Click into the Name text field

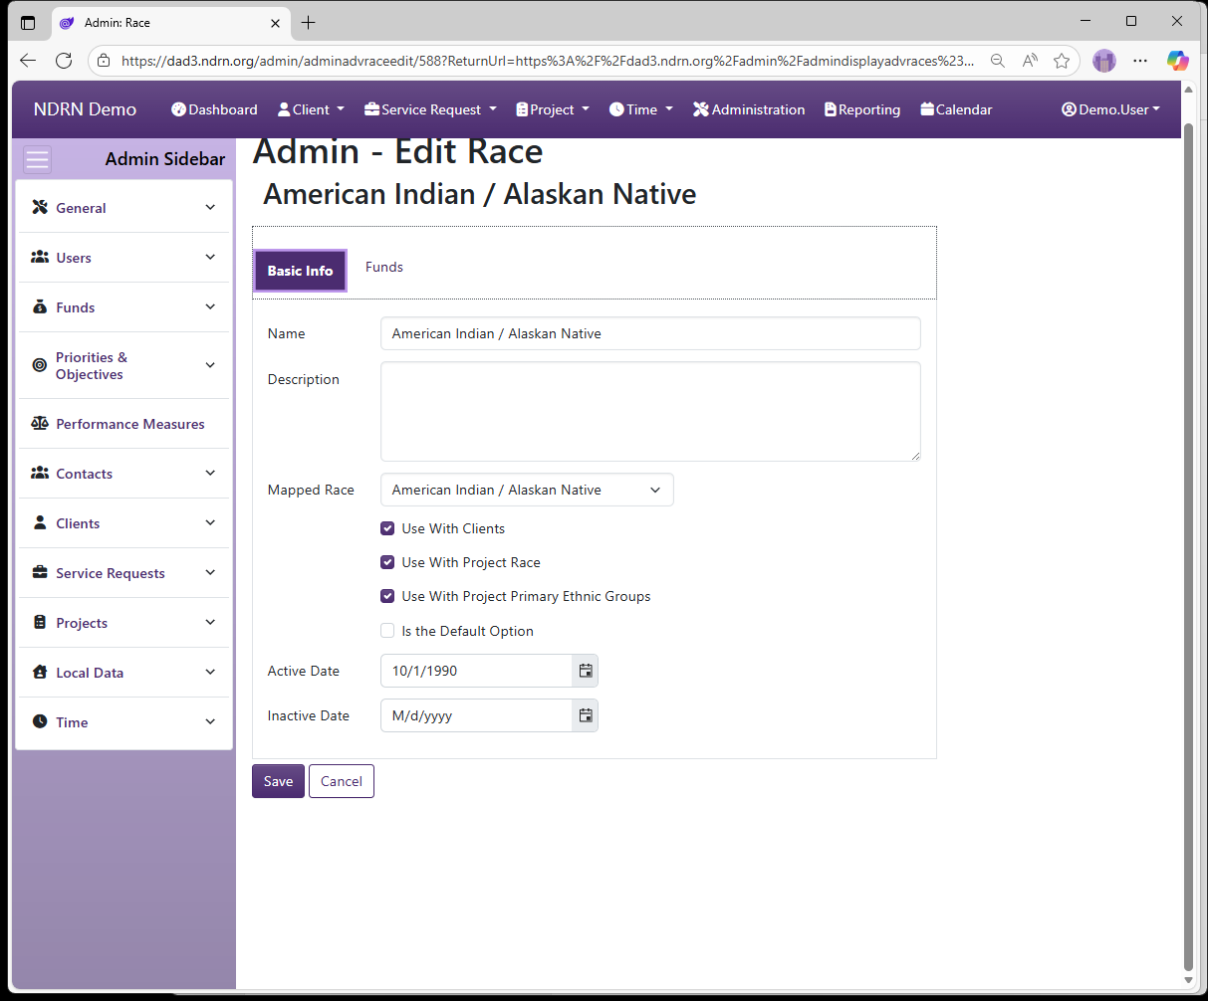(650, 333)
